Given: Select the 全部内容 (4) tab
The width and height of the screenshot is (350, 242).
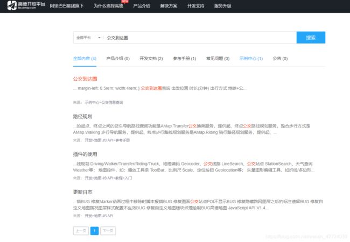Looking at the screenshot, I should pyautogui.click(x=85, y=59).
